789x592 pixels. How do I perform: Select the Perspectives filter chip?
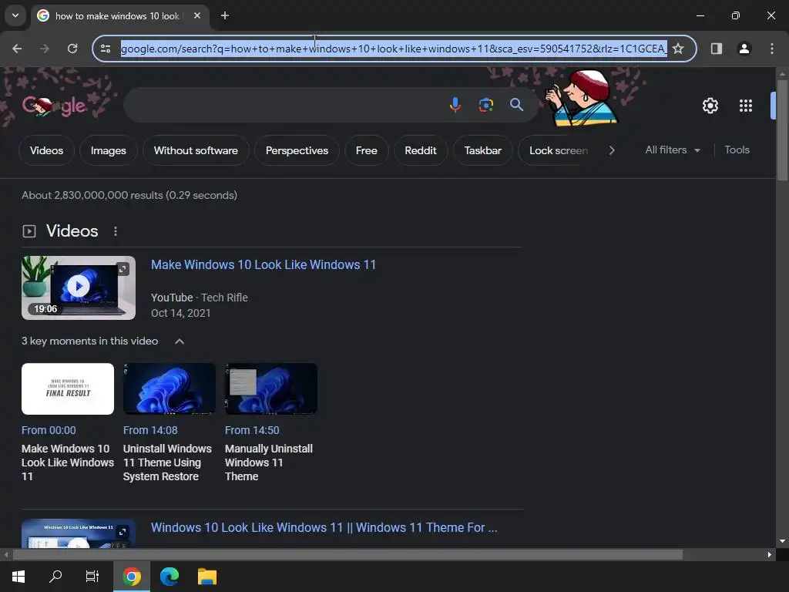(x=297, y=150)
